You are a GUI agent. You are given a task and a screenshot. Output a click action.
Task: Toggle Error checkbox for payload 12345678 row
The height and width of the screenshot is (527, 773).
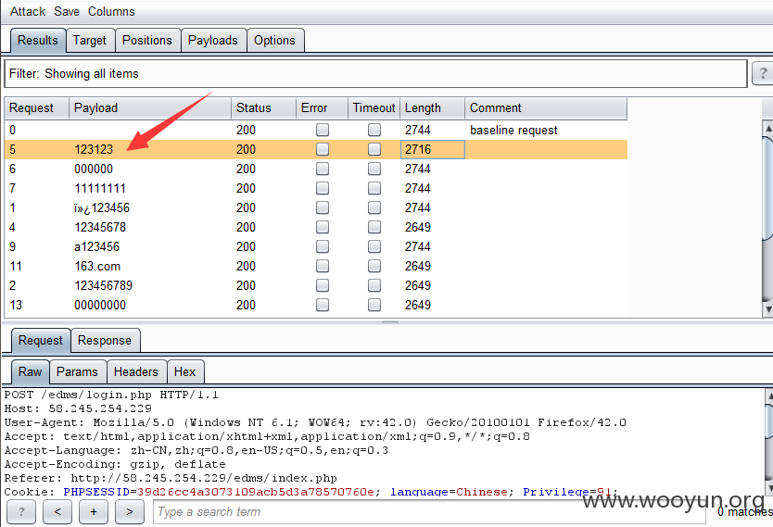[323, 227]
